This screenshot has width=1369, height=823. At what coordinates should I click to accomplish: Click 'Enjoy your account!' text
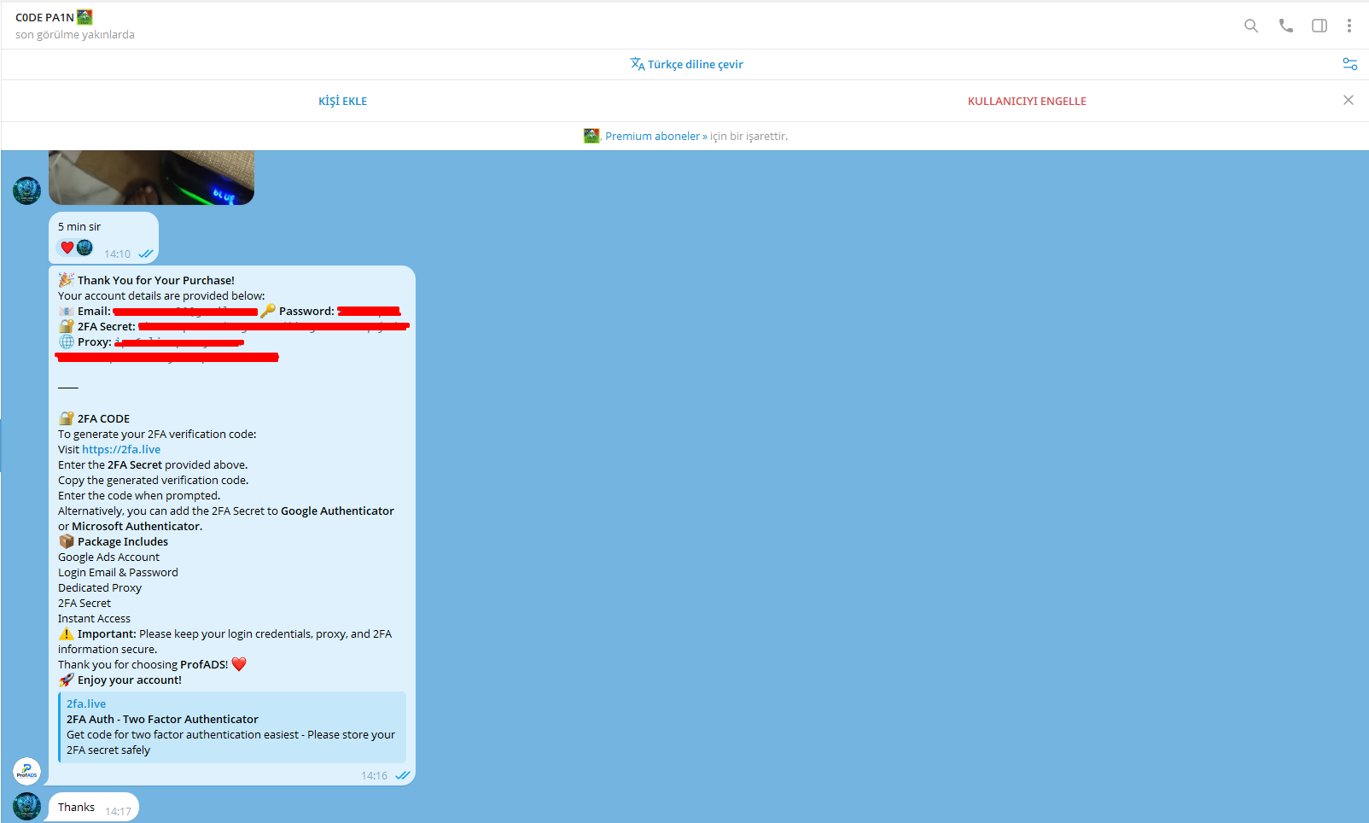click(130, 680)
